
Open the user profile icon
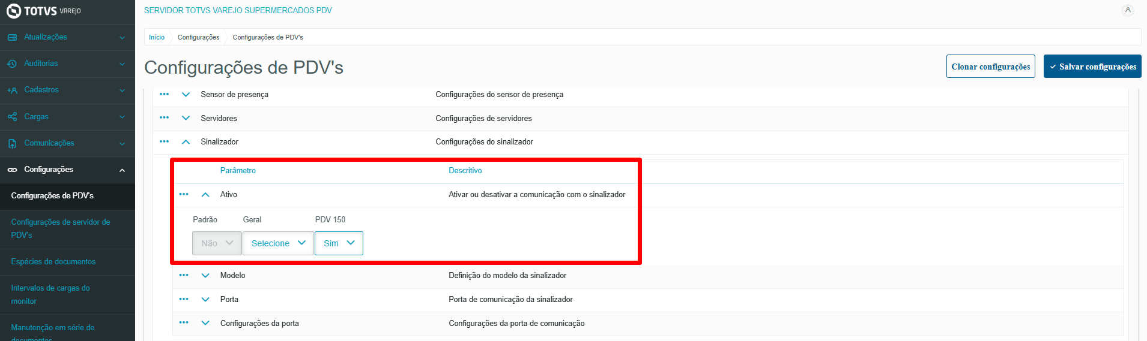(1127, 10)
